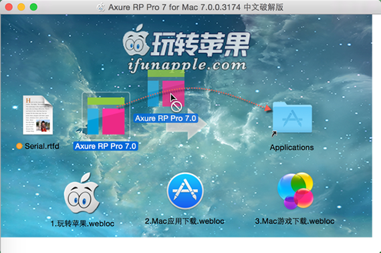The image size is (381, 253).
Task: Click the 3.Mac游戏下载.webloc file name
Action: pos(295,221)
